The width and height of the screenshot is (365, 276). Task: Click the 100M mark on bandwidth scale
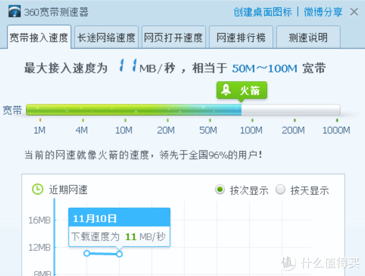251,130
